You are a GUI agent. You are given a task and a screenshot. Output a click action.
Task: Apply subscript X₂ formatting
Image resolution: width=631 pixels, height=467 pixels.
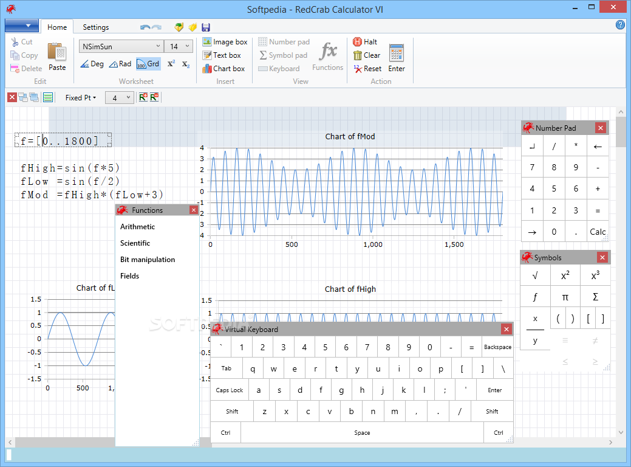click(185, 64)
